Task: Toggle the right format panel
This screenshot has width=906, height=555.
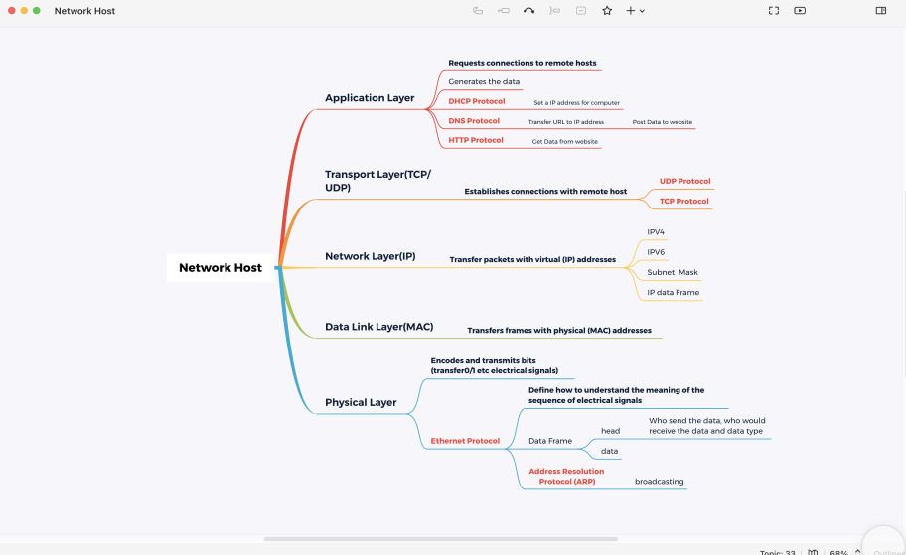Action: 880,11
